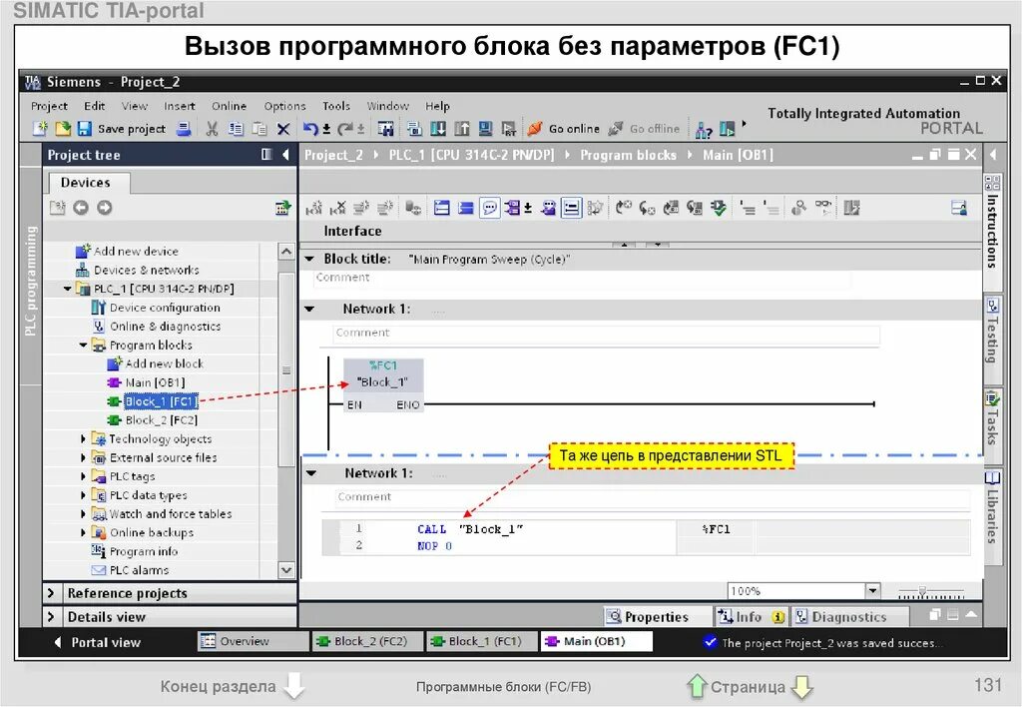
Task: Expand the Technology objects folder
Action: tap(83, 439)
